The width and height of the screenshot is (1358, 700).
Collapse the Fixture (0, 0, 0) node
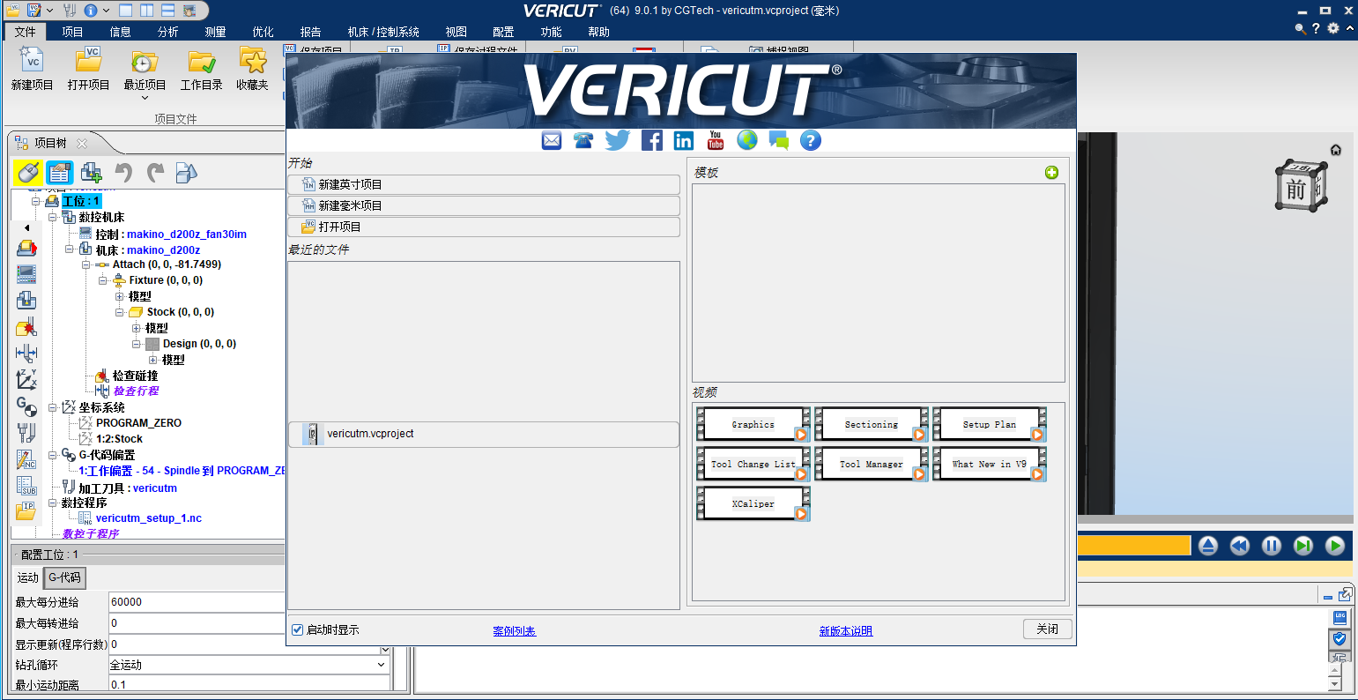point(103,280)
